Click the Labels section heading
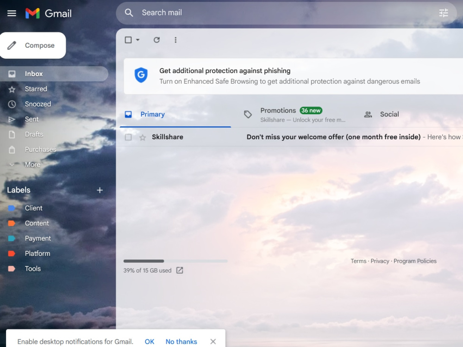 click(x=19, y=190)
